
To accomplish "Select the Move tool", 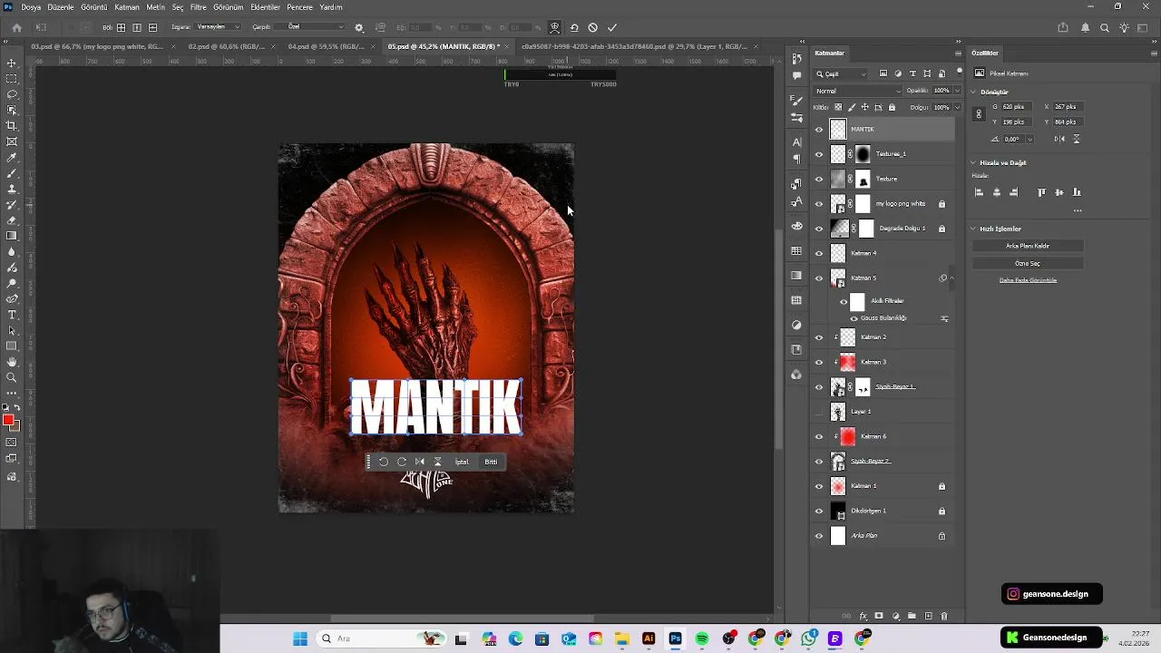I will tap(12, 63).
